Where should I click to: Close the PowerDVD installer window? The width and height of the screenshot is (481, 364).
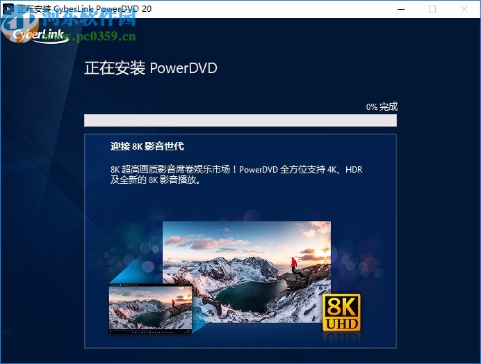pos(464,9)
